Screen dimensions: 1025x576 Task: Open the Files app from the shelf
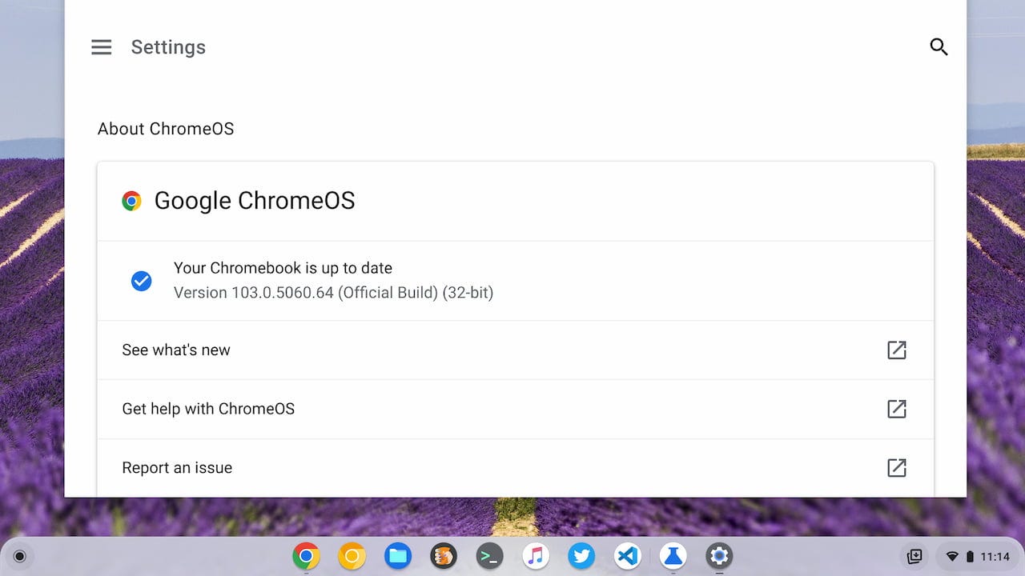click(398, 556)
